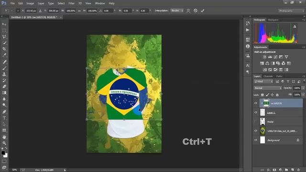Switch to the Channels tab
The height and width of the screenshot is (172, 306).
point(268,76)
